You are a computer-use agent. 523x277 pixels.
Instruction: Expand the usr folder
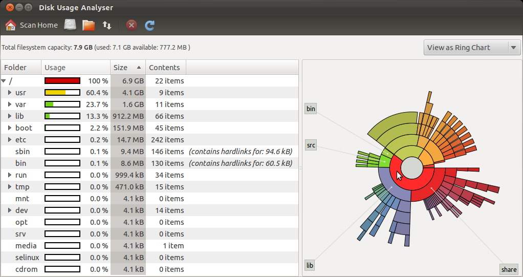pyautogui.click(x=10, y=93)
